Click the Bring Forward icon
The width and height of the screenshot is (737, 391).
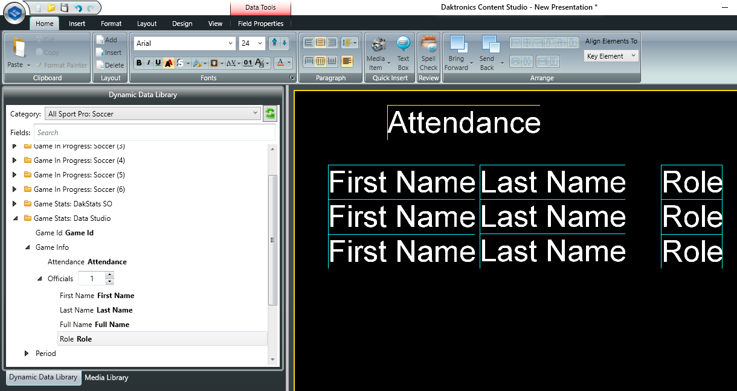459,45
